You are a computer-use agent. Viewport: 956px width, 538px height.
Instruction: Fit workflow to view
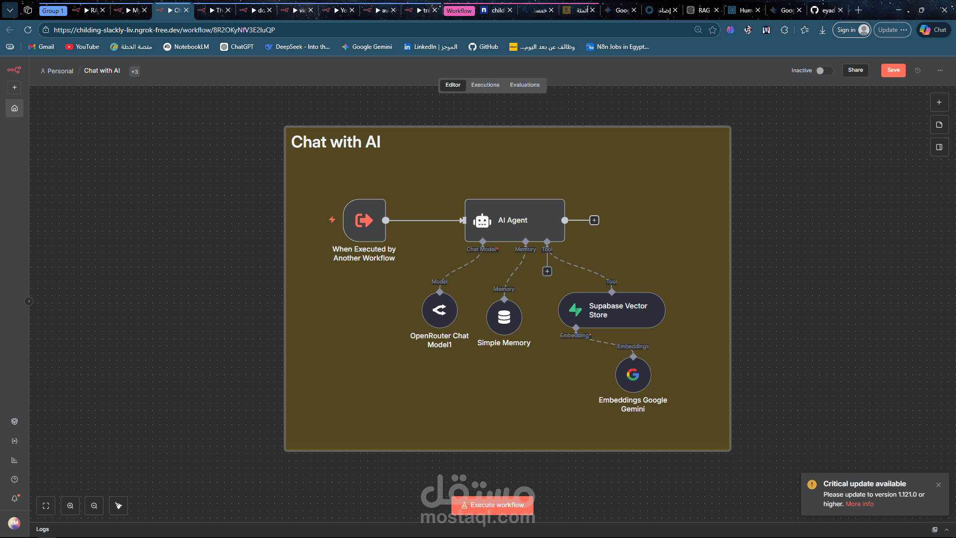coord(46,506)
